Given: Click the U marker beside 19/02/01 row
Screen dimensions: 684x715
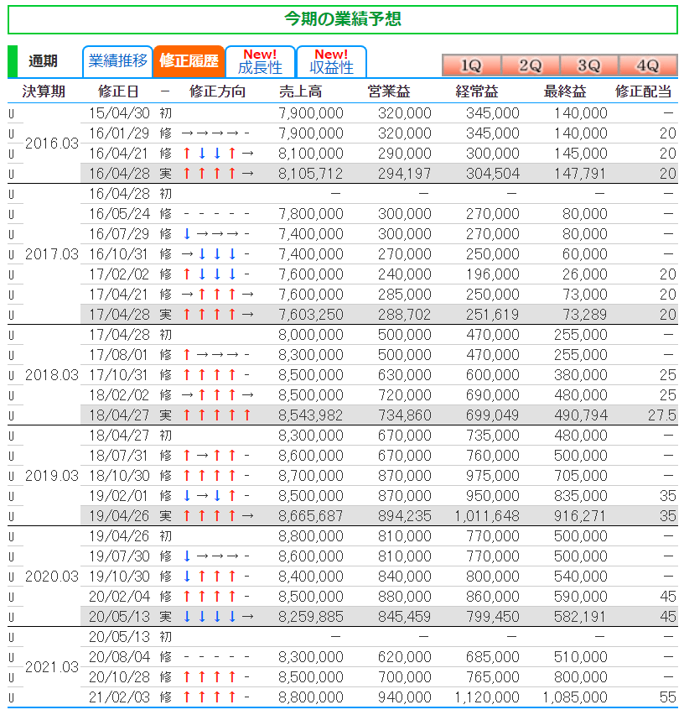Looking at the screenshot, I should (x=12, y=496).
